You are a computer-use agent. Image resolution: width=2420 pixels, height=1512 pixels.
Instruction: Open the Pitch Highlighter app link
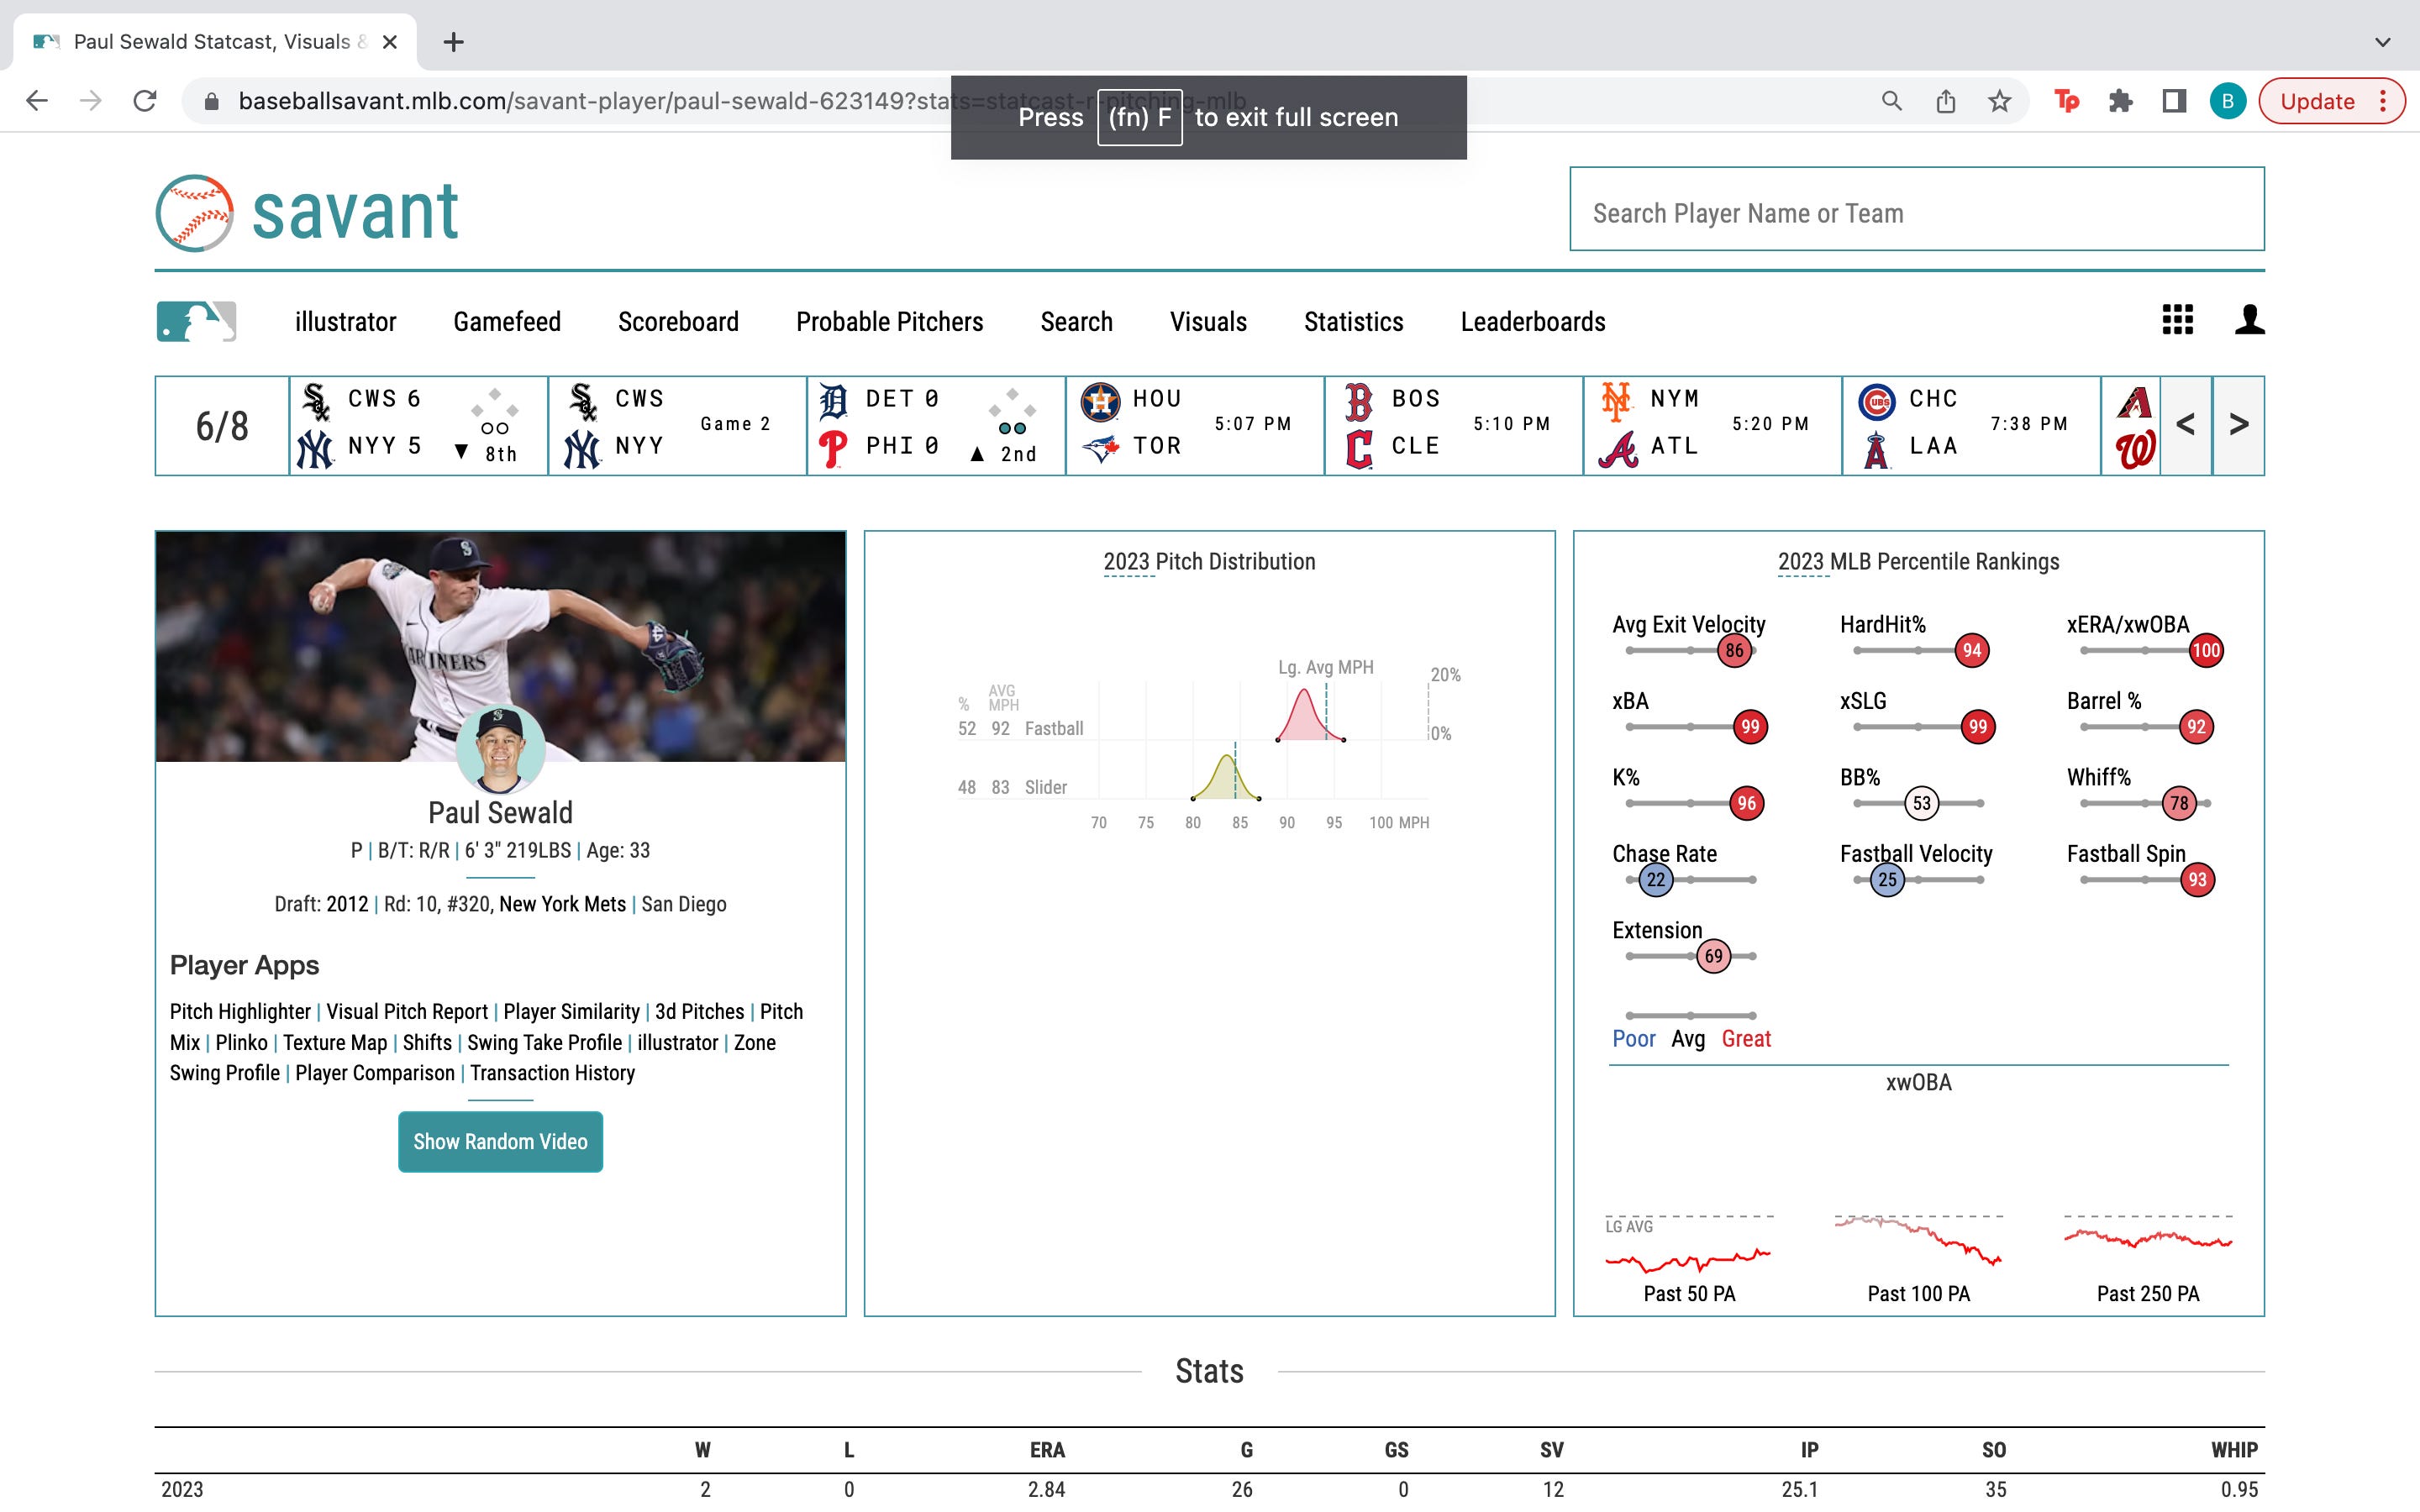240,1012
